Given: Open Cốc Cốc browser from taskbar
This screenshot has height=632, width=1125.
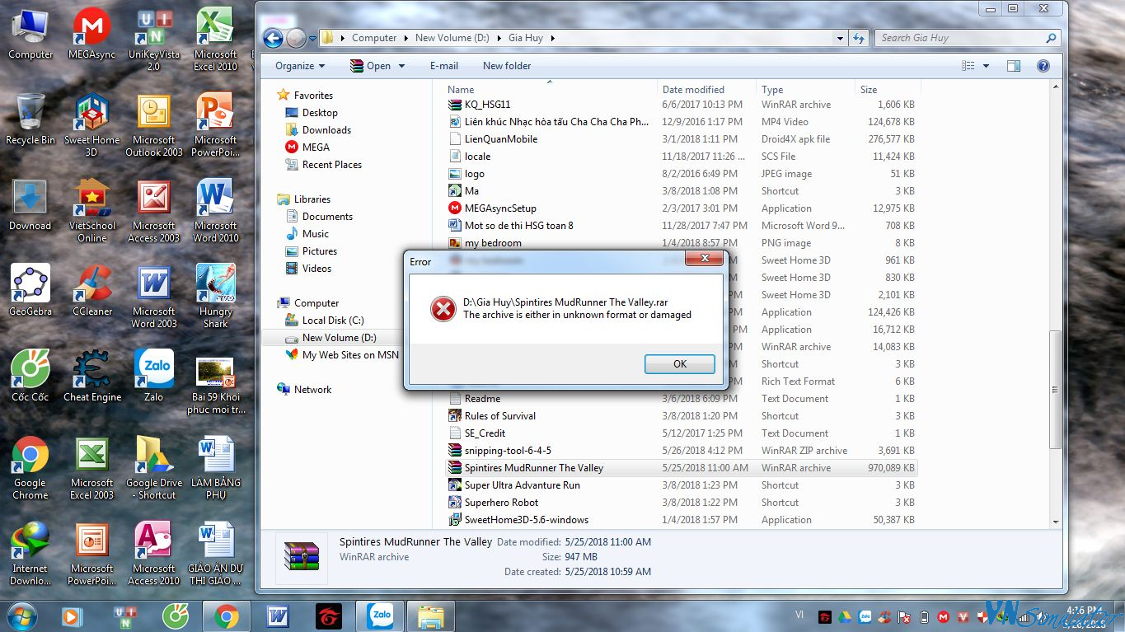Looking at the screenshot, I should coord(176,616).
